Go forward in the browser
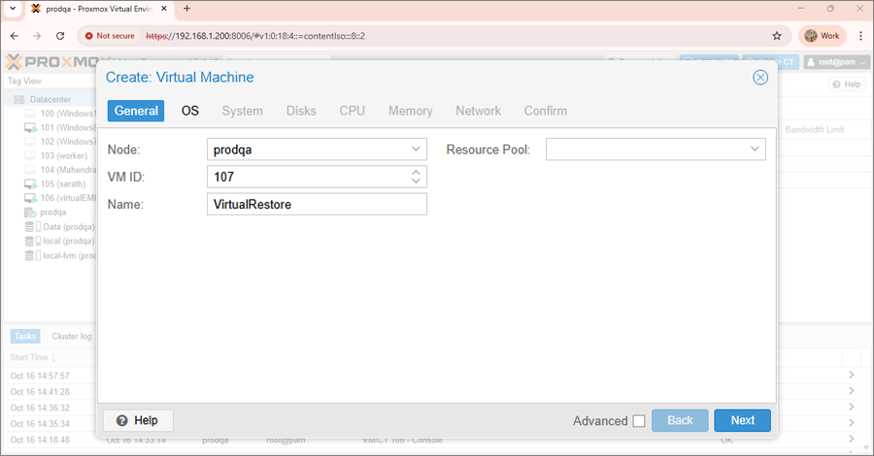874x456 pixels. pyautogui.click(x=37, y=36)
